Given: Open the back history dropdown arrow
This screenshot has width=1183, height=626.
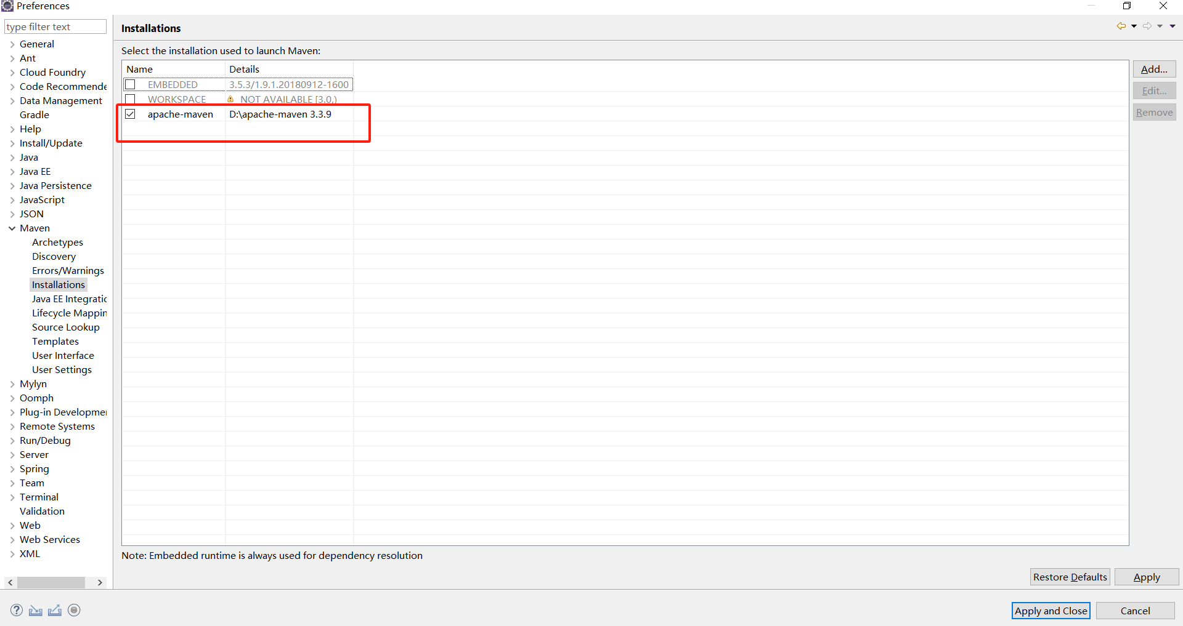Looking at the screenshot, I should point(1134,26).
